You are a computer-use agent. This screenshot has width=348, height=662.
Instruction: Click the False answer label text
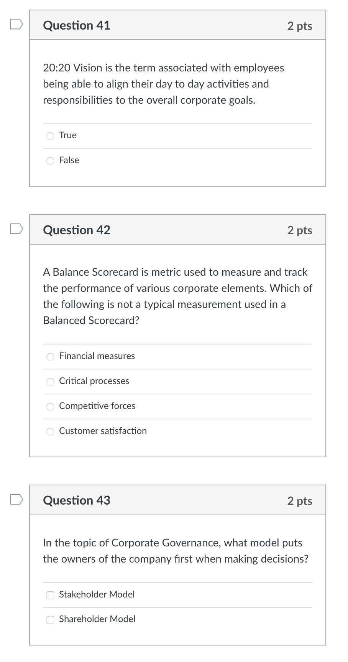(69, 160)
